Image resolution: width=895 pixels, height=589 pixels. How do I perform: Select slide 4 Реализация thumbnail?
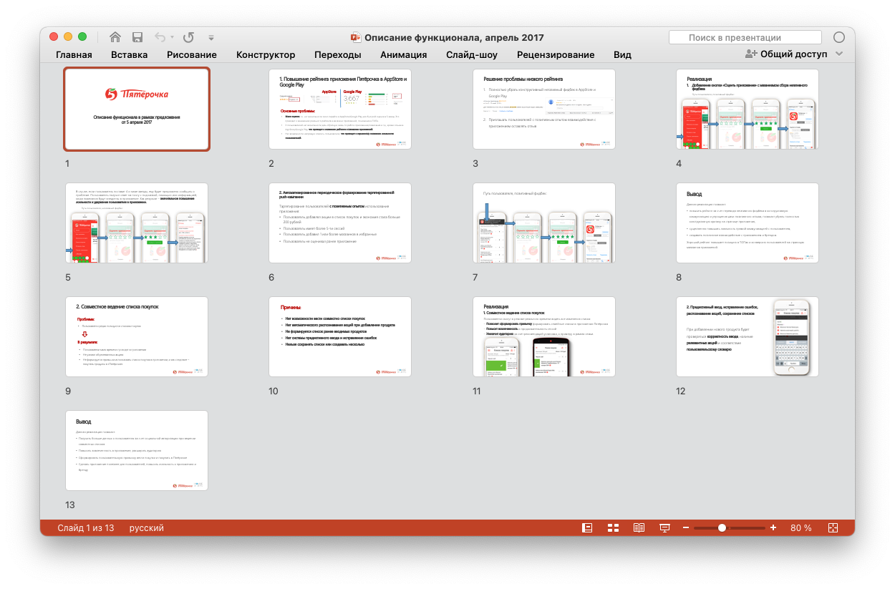pyautogui.click(x=748, y=109)
